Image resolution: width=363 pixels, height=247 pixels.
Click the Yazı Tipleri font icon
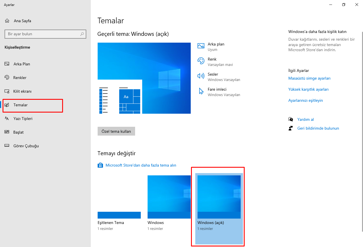click(7, 119)
